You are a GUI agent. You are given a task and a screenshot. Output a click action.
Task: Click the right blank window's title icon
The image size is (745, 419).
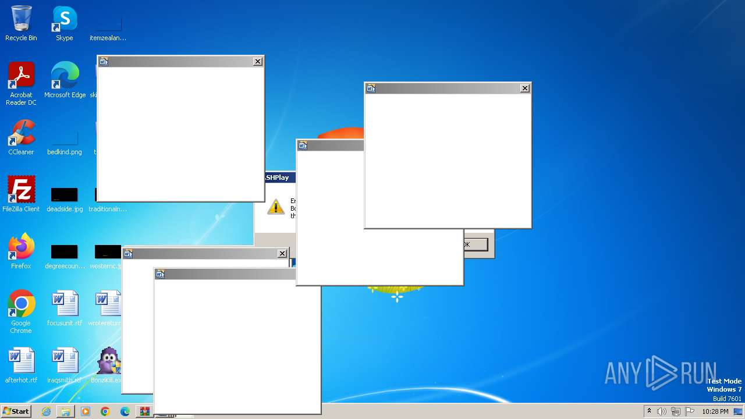click(x=371, y=88)
